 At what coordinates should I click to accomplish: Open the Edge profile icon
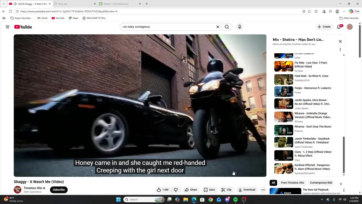[x=337, y=11]
